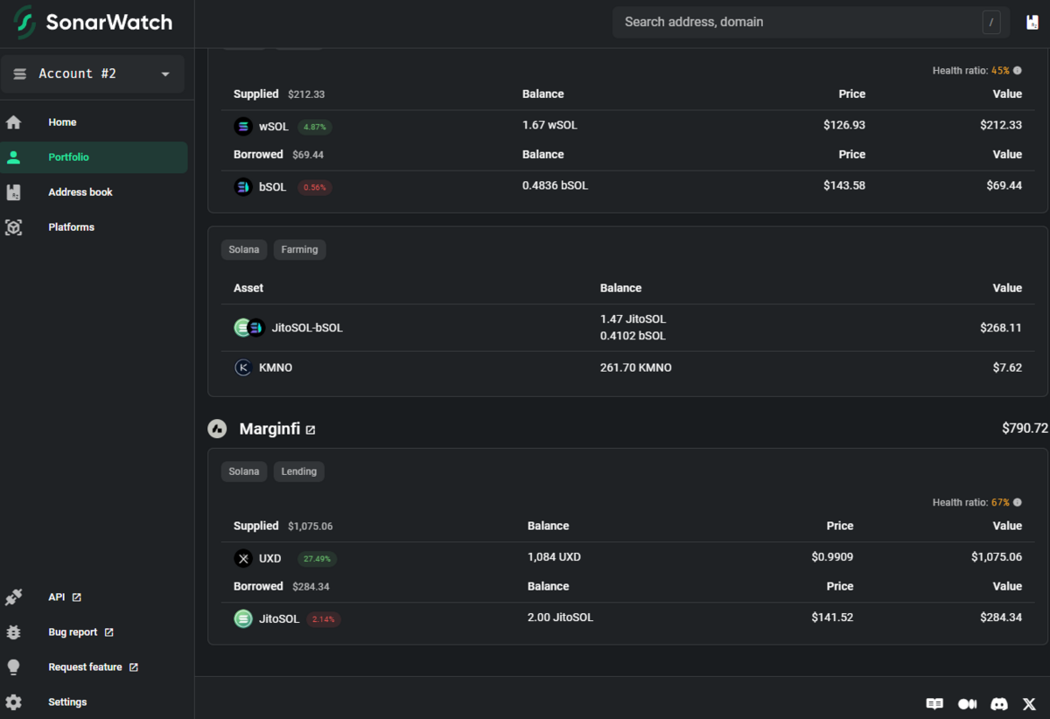Click the $126.93 wSOL price
The height and width of the screenshot is (719, 1050).
coord(844,125)
